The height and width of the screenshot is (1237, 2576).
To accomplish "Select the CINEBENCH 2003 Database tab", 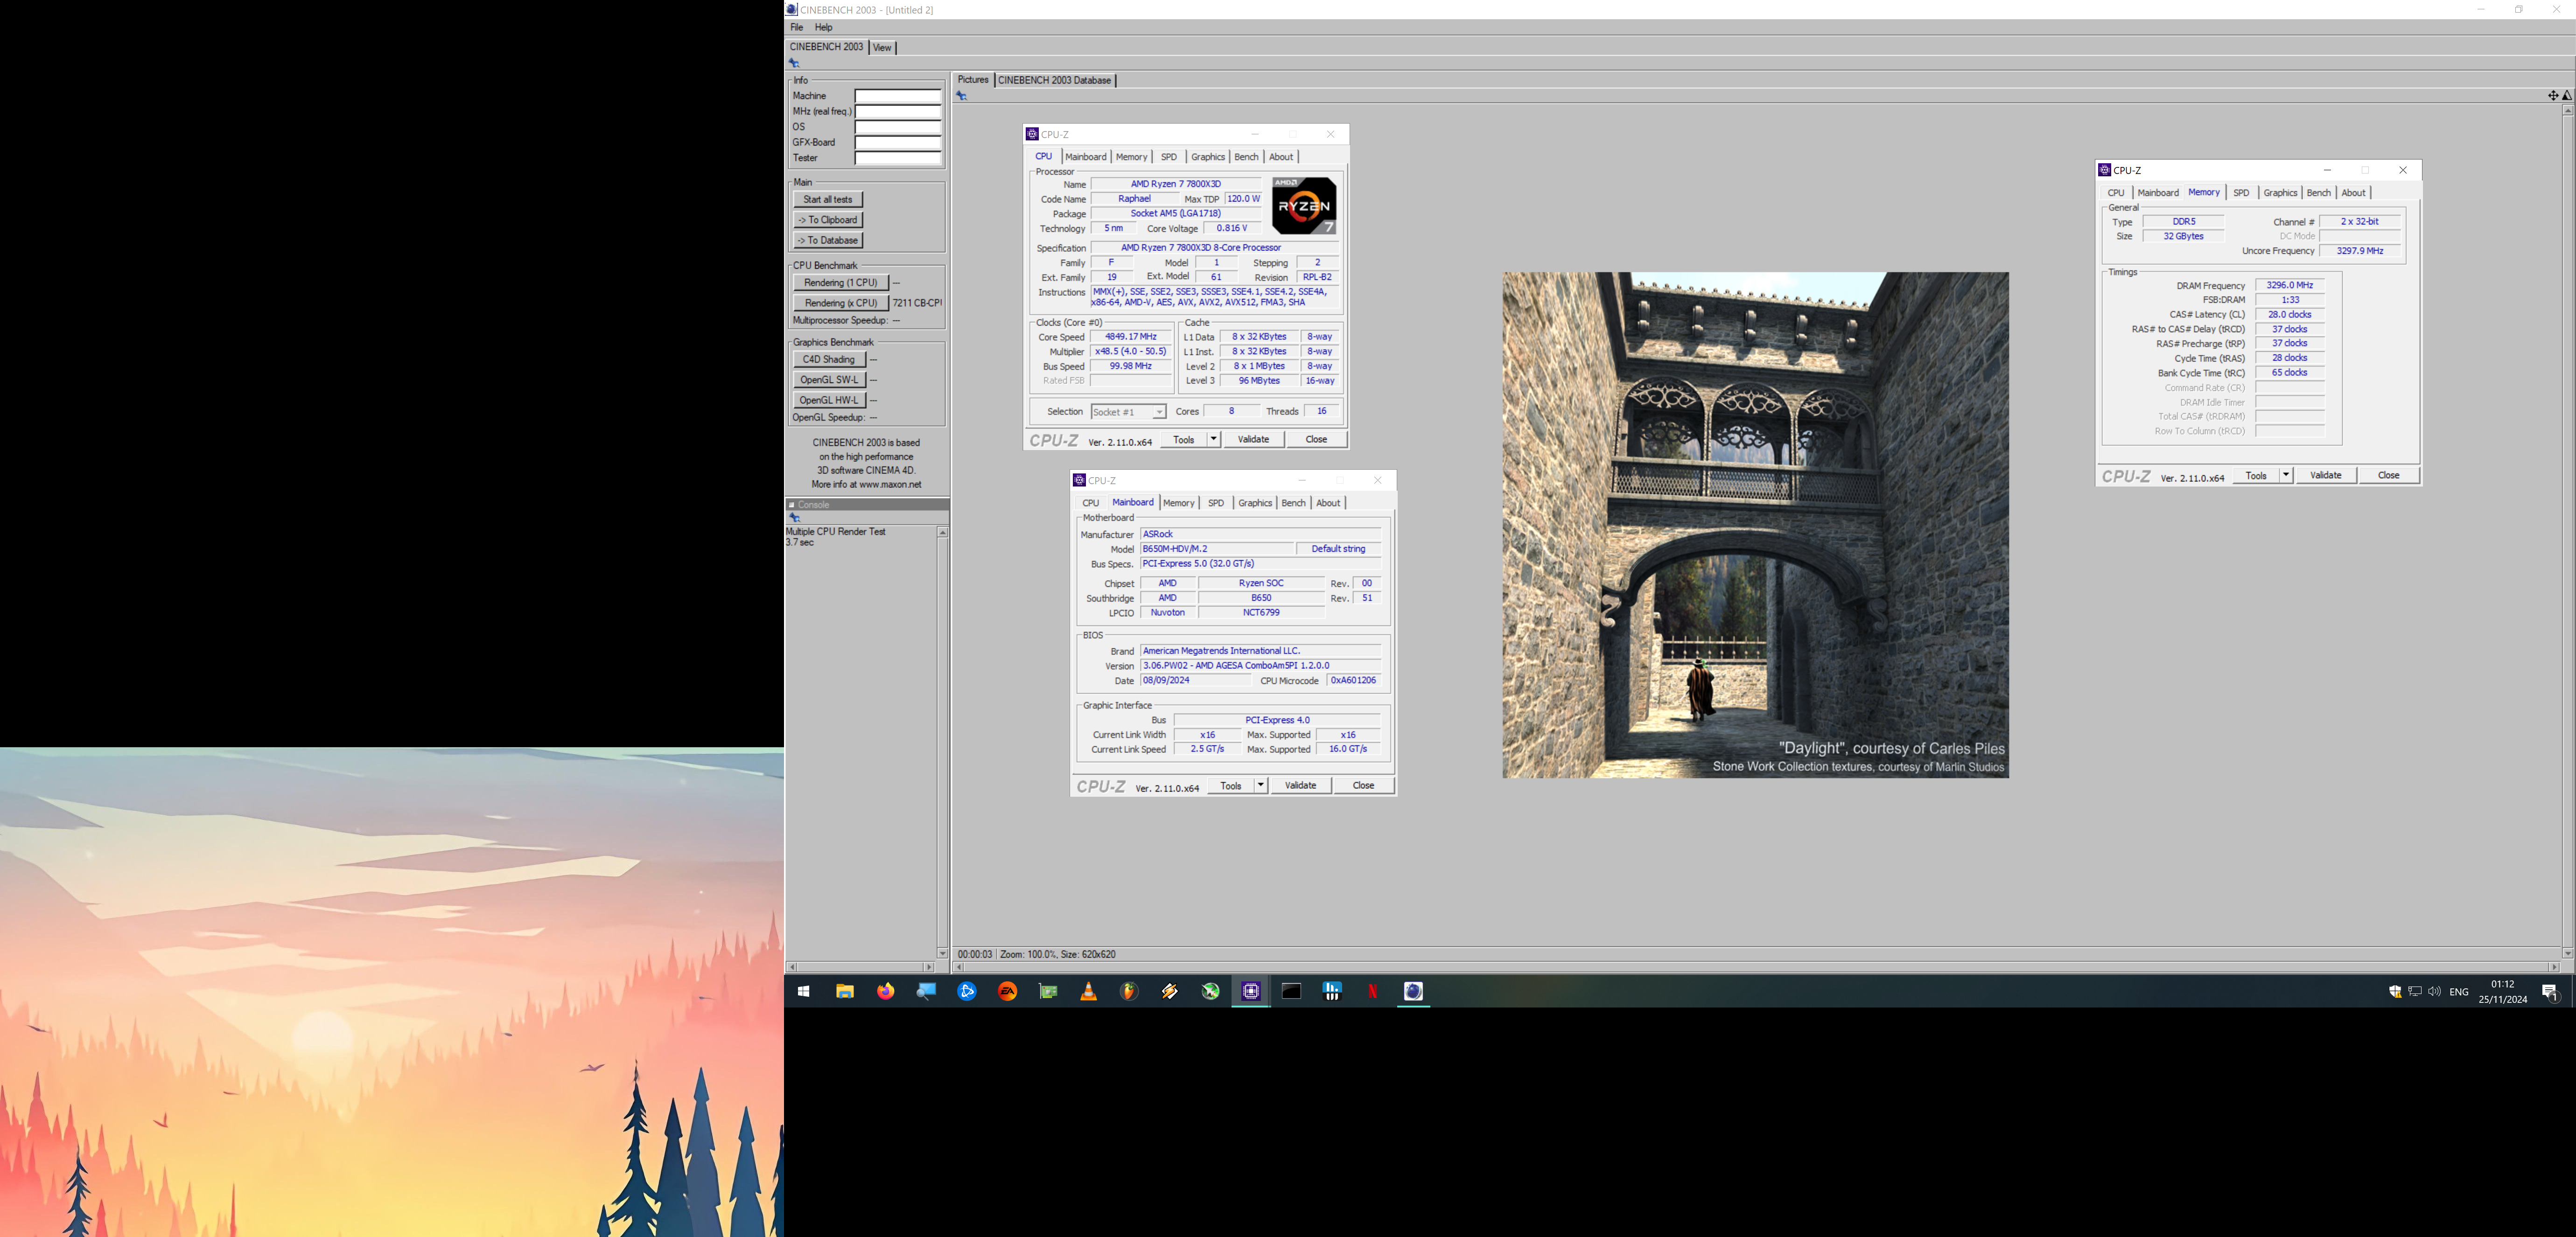I will 1055,80.
